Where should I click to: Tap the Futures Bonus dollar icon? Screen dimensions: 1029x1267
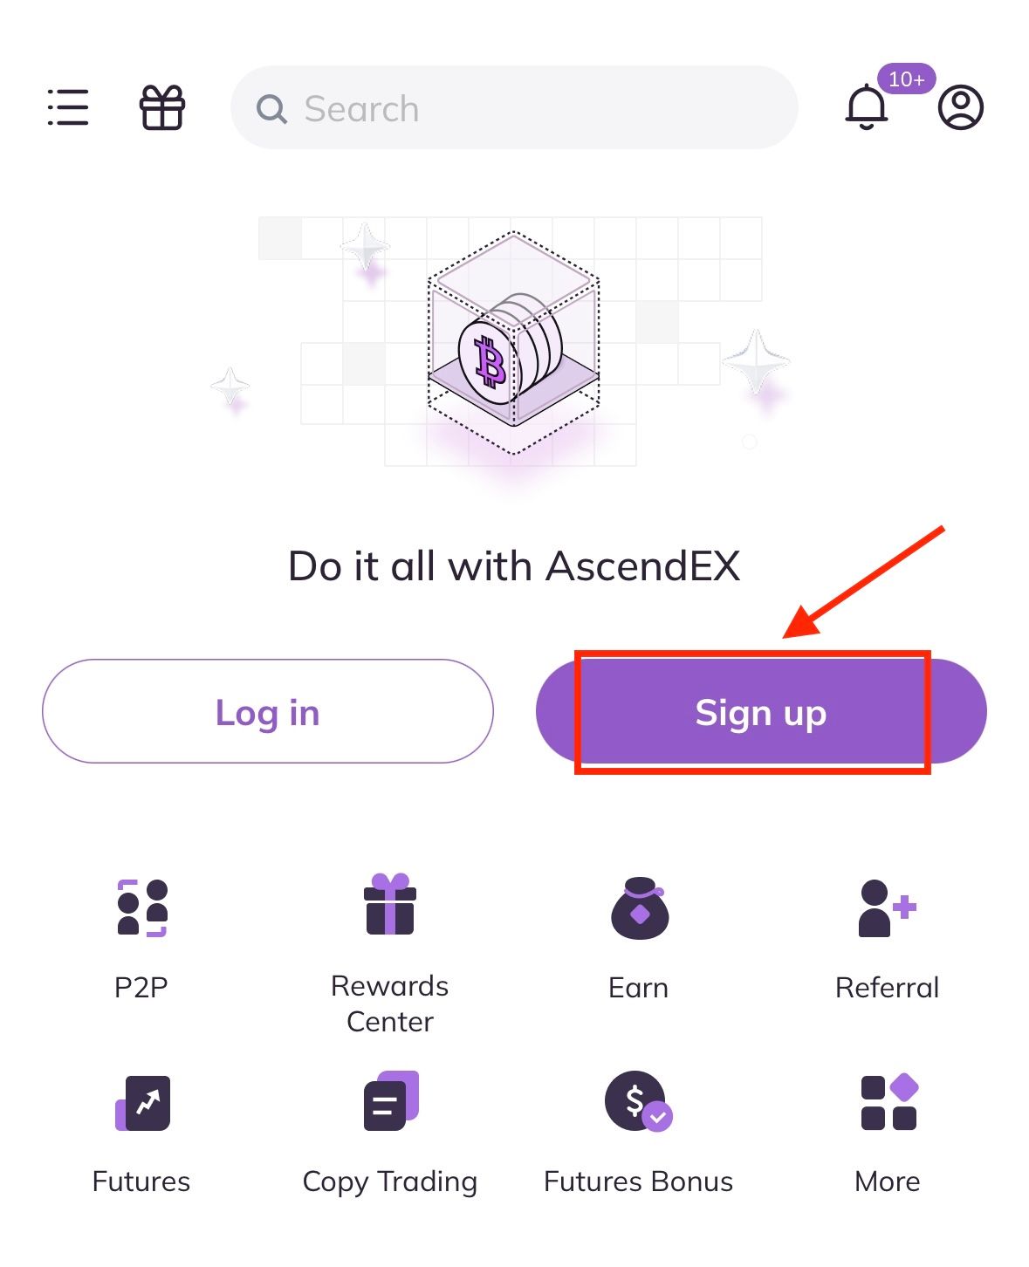click(x=639, y=1101)
